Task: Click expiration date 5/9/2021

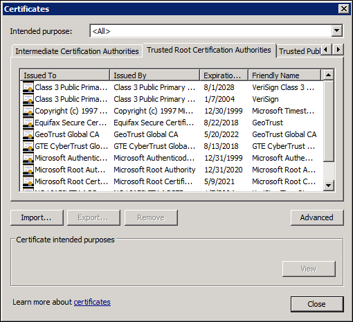Action: (219, 181)
